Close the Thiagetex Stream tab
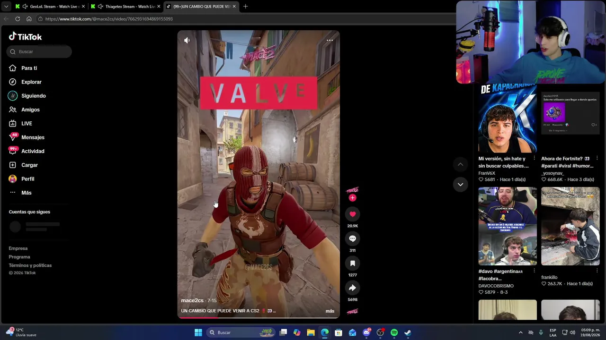The image size is (606, 340). (159, 7)
